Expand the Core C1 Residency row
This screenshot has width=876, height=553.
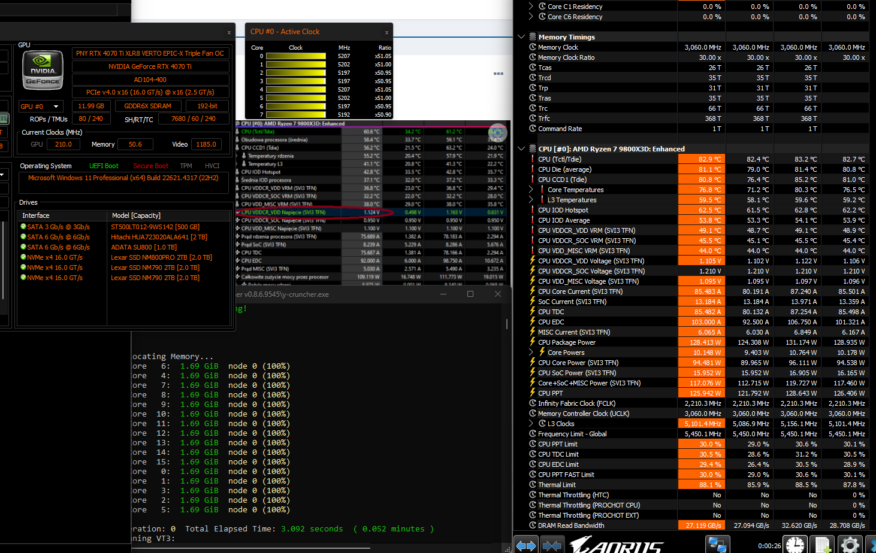(x=531, y=7)
